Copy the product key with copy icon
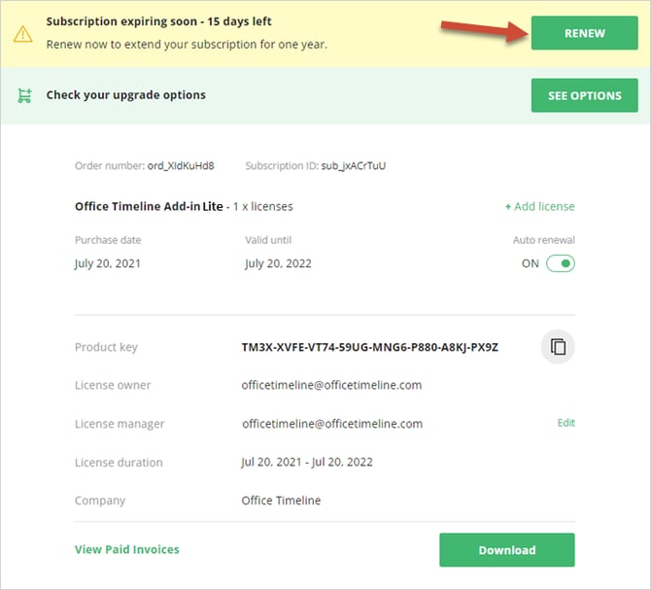 [x=558, y=346]
